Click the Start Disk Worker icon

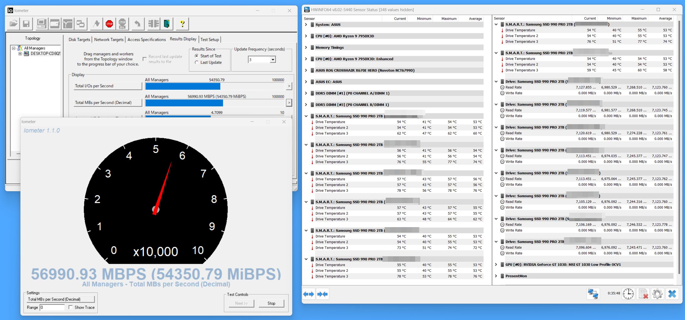[x=55, y=24]
